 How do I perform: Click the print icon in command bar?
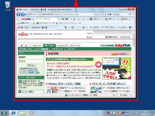[x=84, y=27]
